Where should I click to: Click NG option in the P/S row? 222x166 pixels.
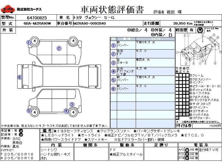[x=192, y=154]
